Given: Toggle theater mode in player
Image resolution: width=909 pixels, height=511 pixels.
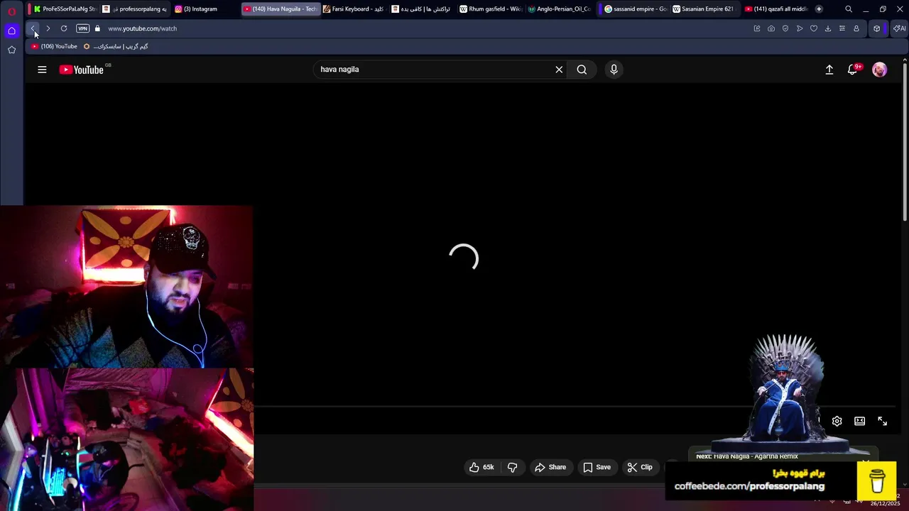Looking at the screenshot, I should click(x=859, y=421).
